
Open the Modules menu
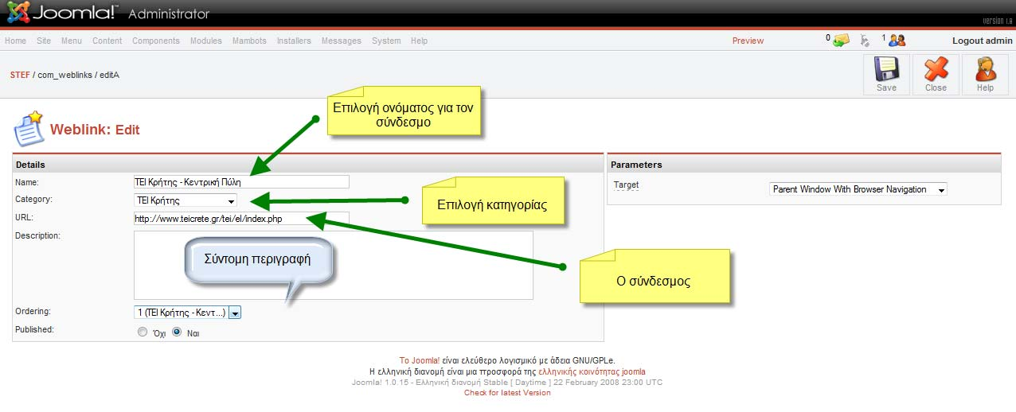pos(206,41)
